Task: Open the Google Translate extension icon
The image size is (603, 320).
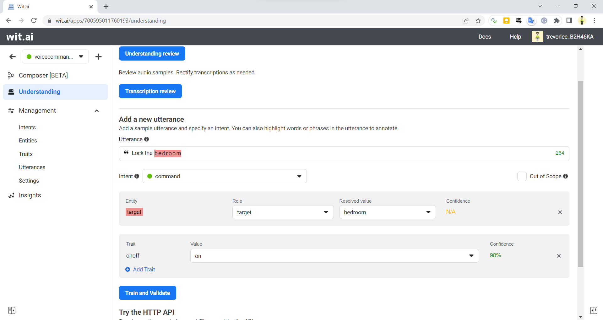Action: (x=531, y=21)
